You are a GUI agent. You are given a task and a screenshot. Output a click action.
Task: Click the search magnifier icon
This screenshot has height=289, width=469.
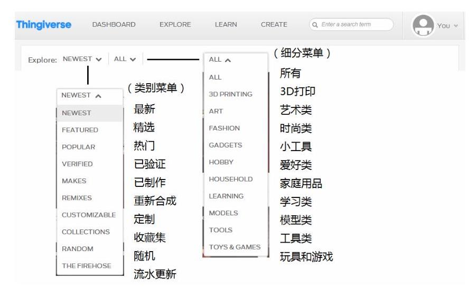(315, 25)
